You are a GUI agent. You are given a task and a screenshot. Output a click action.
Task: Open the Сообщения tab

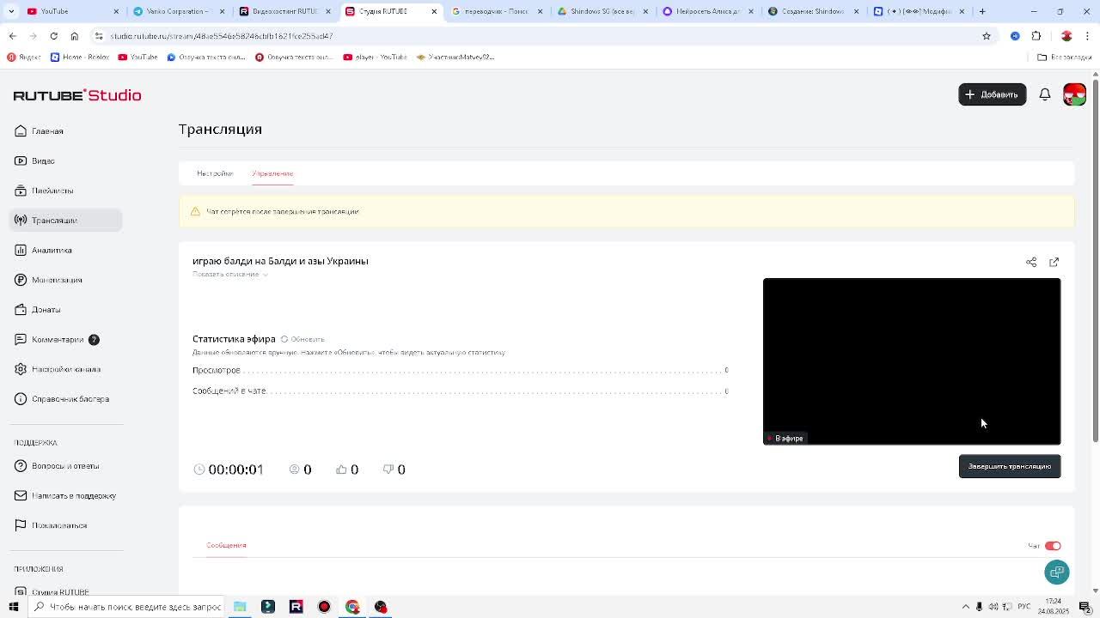(x=226, y=545)
